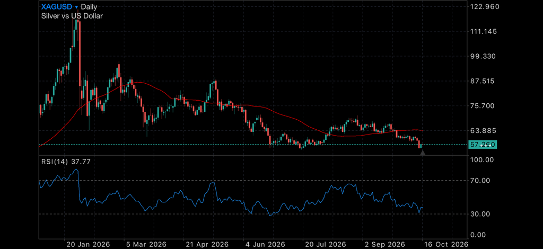Click the 16 Oct 2026 date label
This screenshot has width=543, height=249.
(x=448, y=245)
